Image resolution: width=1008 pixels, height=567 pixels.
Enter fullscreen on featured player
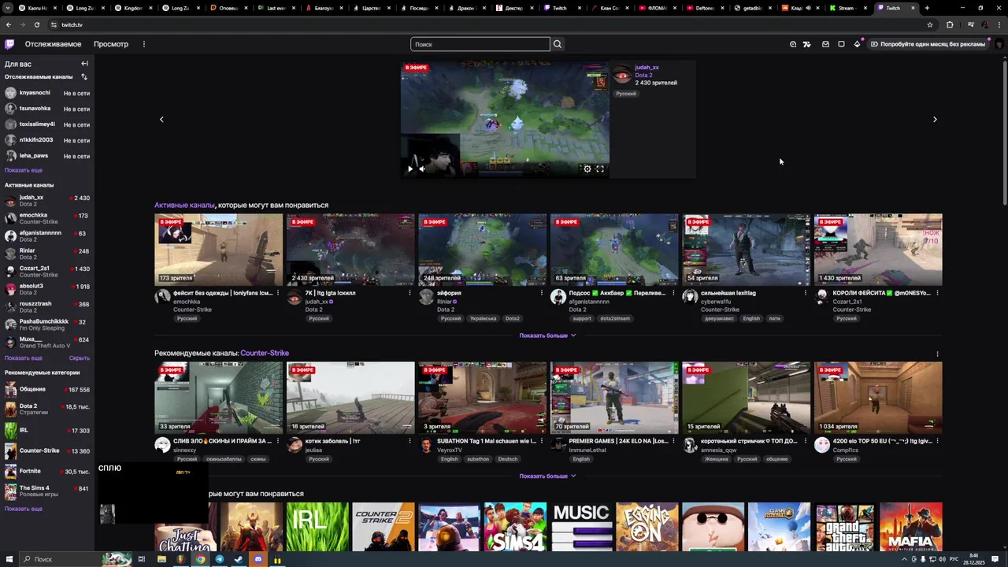[600, 169]
